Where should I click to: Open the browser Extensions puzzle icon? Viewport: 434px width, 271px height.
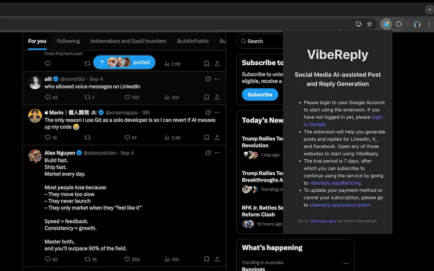[x=399, y=24]
